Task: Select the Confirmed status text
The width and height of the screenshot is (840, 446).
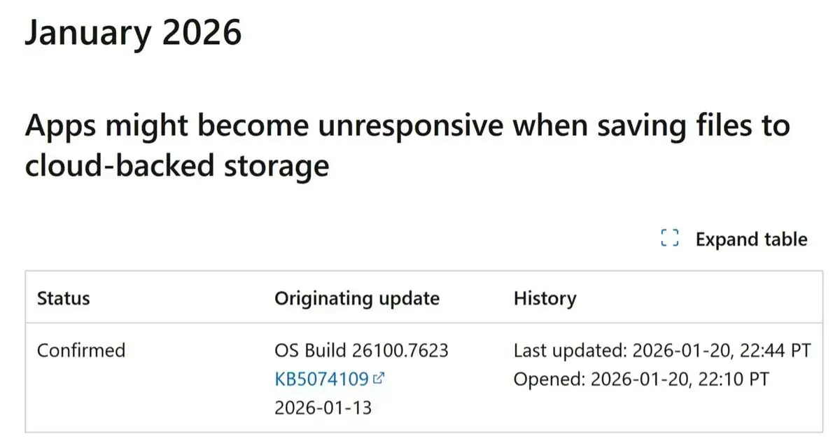Action: point(81,350)
